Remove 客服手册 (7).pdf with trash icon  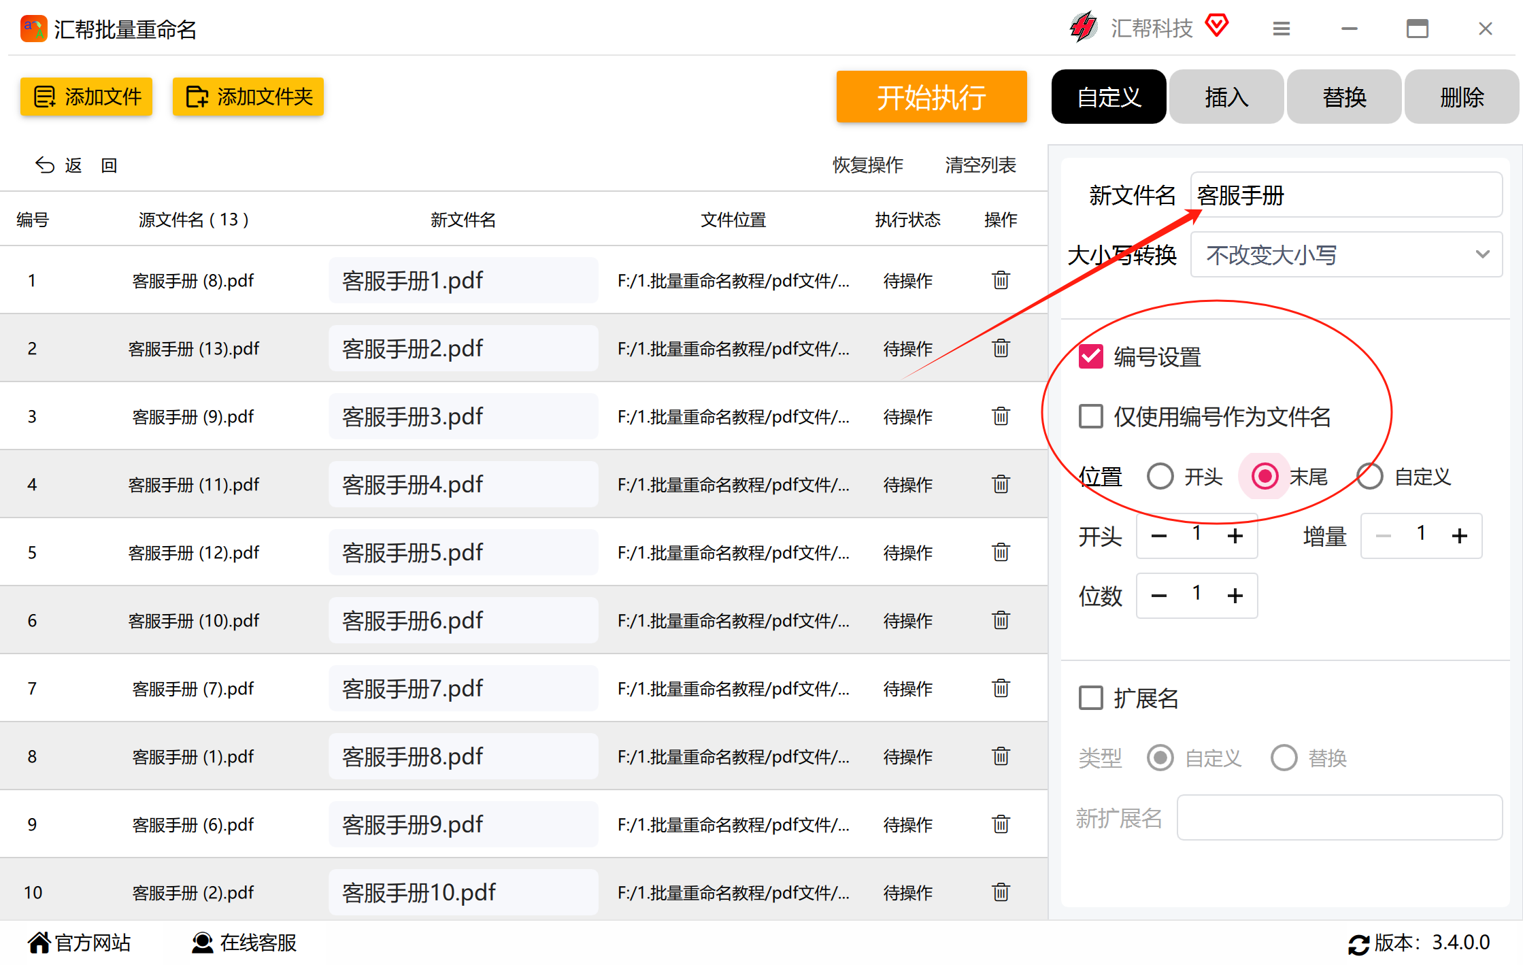1001,688
